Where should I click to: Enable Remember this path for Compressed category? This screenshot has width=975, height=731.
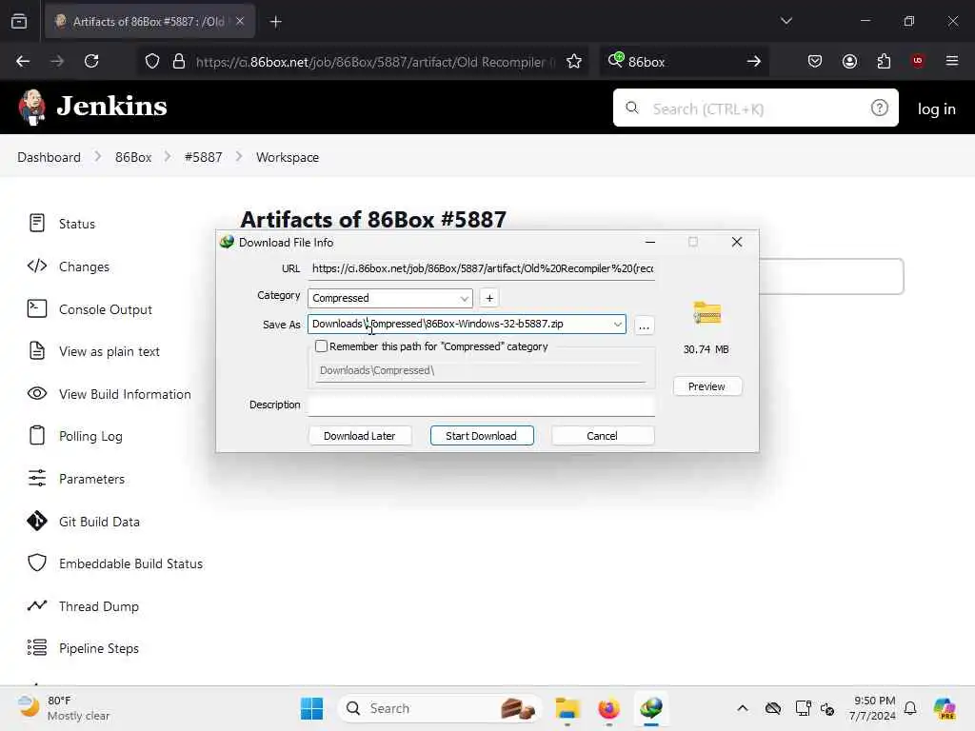pyautogui.click(x=321, y=346)
